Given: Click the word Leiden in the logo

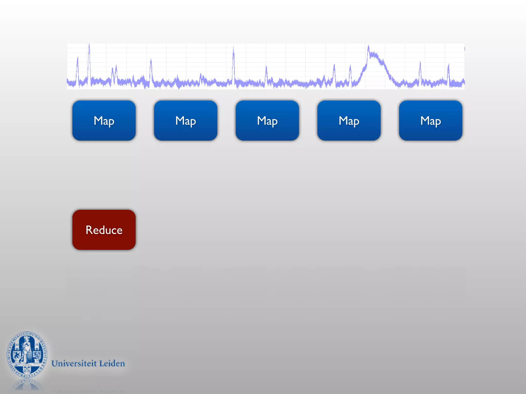Looking at the screenshot, I should 112,363.
